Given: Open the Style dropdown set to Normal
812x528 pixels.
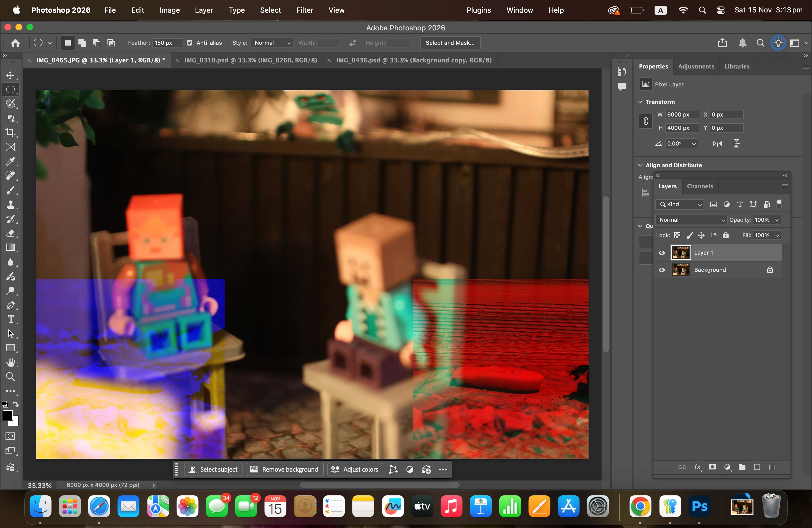Looking at the screenshot, I should coord(272,43).
